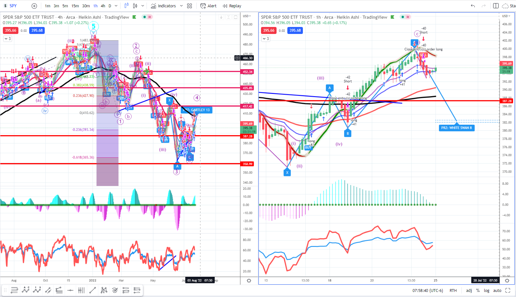Grab the drawing toolbar drag handle

(5, 290)
